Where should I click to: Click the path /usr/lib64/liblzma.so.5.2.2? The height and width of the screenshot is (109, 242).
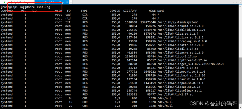(180, 37)
